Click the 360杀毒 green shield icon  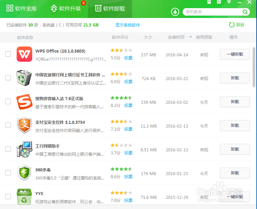pyautogui.click(x=24, y=173)
